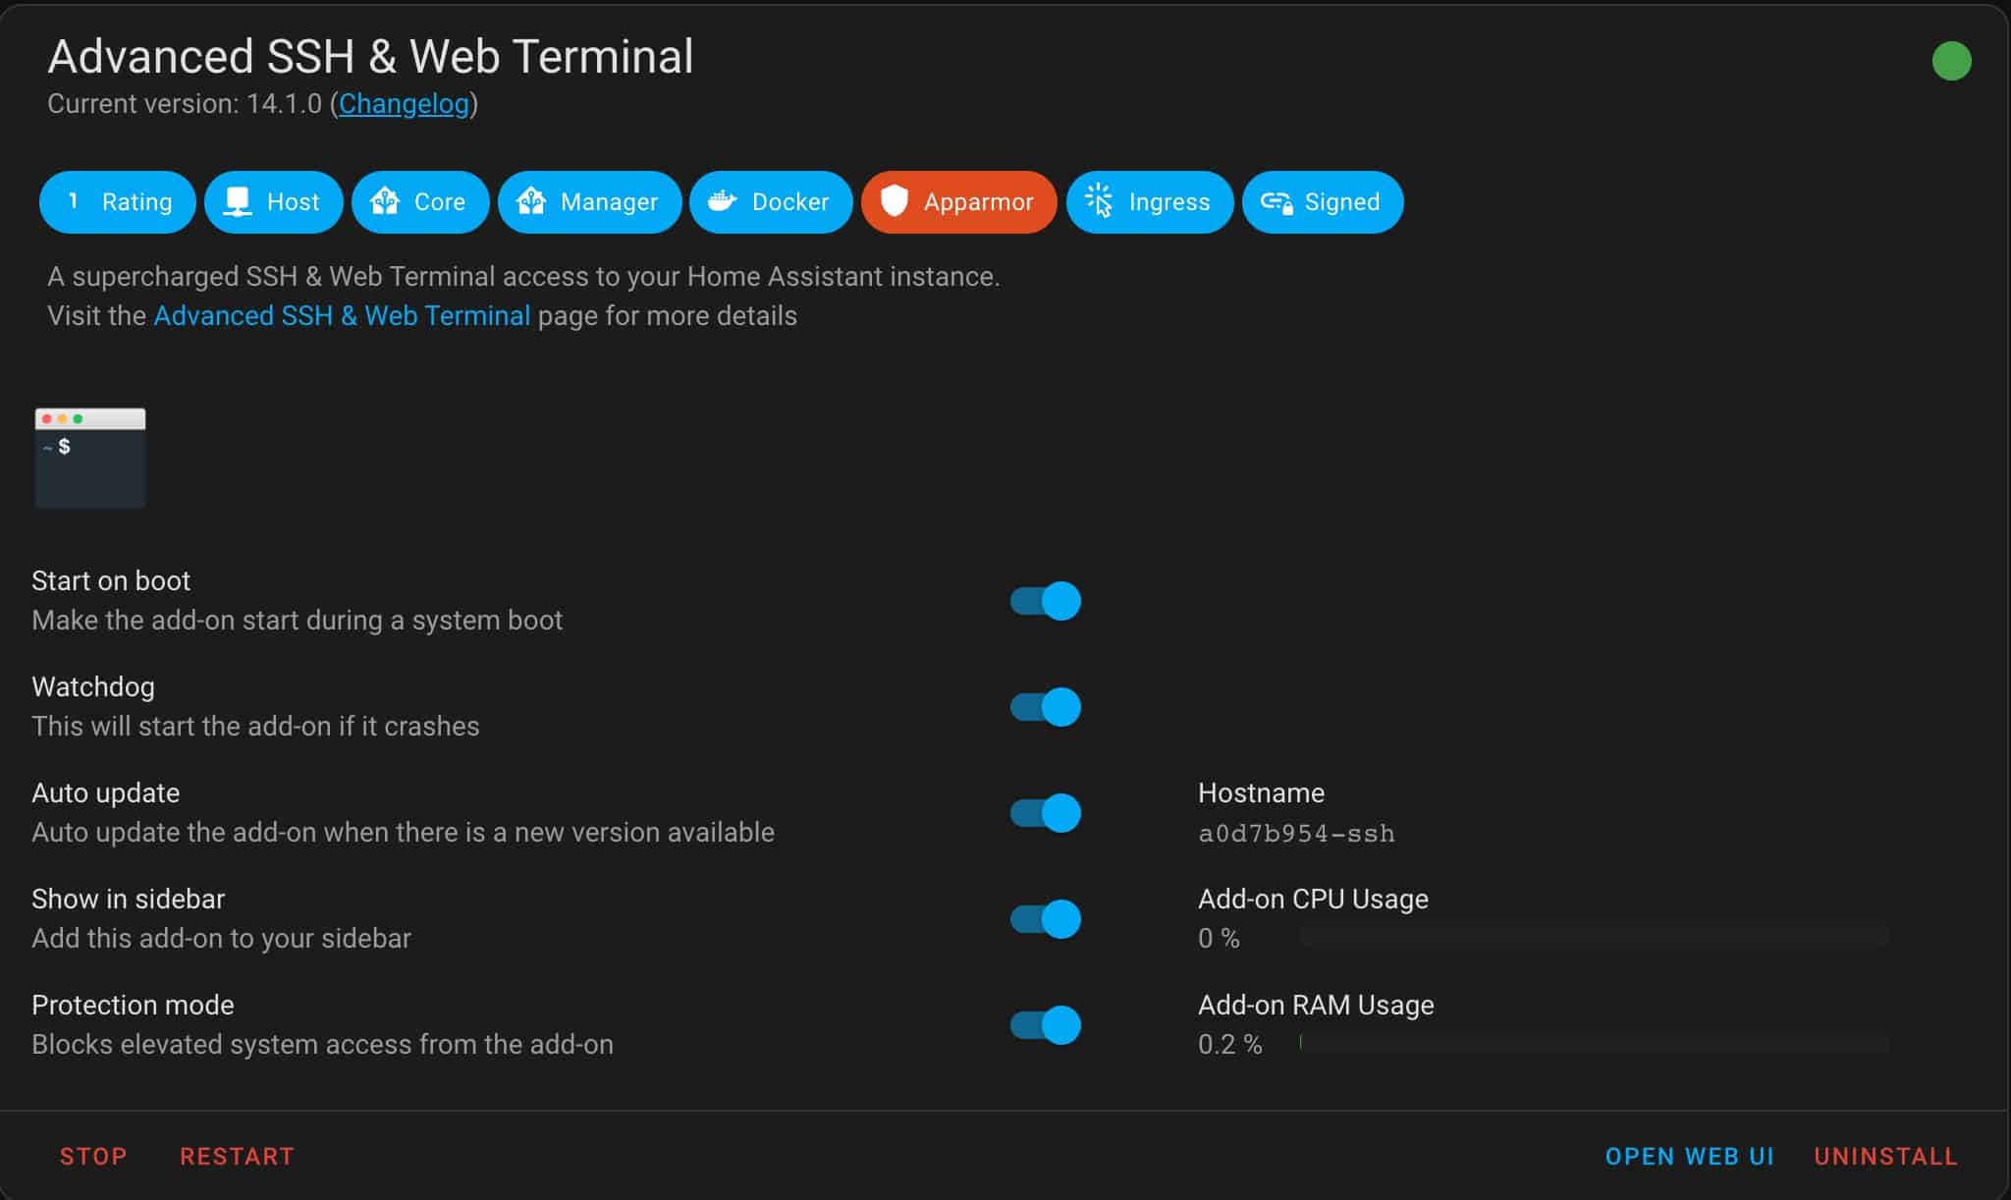This screenshot has height=1200, width=2011.
Task: Click the Rating badge chip
Action: pyautogui.click(x=118, y=202)
